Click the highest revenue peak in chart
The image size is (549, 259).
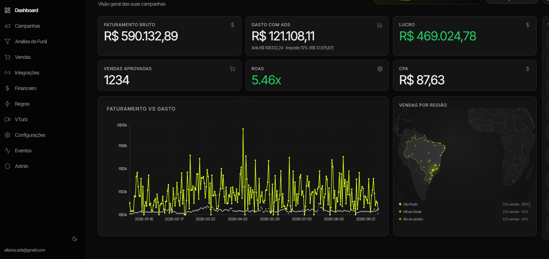point(243,129)
